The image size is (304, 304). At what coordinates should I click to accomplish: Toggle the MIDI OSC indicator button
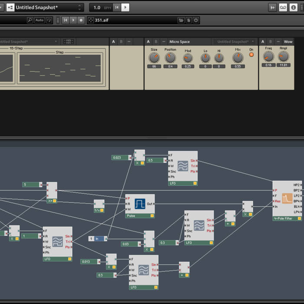[68, 42]
